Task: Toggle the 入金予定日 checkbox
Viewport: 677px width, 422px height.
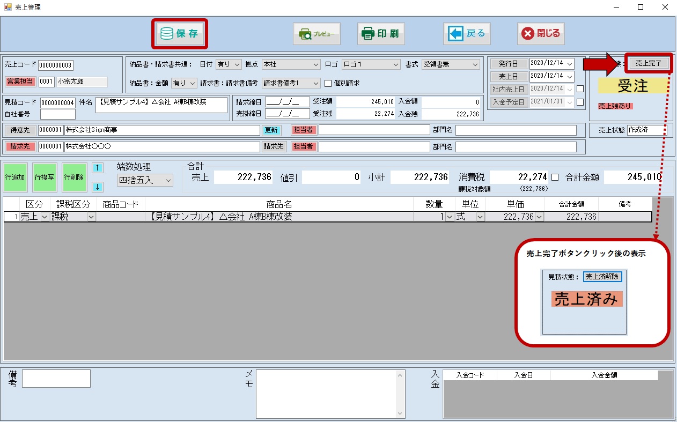Action: [580, 102]
